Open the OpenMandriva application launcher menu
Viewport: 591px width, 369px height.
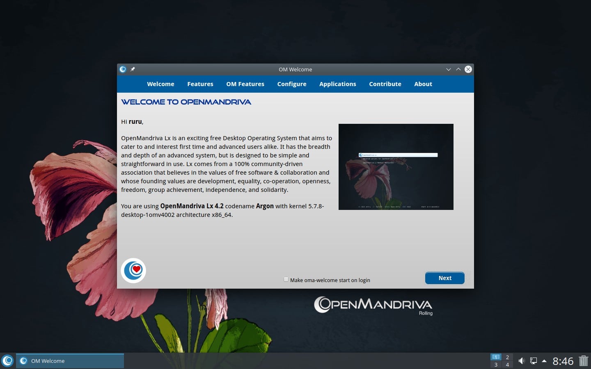[x=7, y=361]
